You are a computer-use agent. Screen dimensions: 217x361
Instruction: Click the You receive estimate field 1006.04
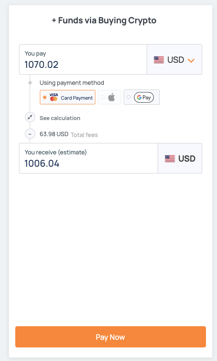[x=89, y=158]
